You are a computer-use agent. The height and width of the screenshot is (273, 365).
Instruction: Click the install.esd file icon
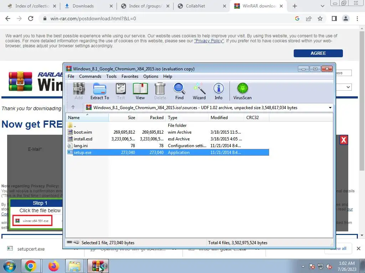pyautogui.click(x=70, y=139)
